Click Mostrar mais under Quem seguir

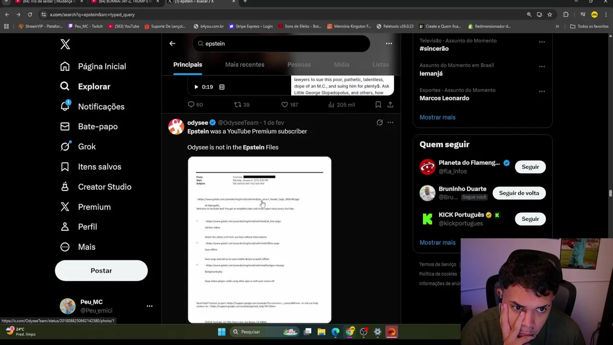437,242
